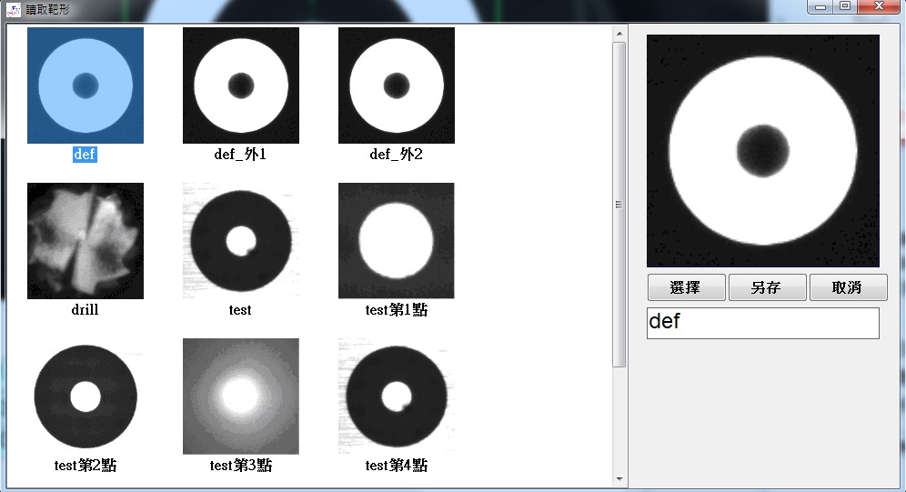The width and height of the screenshot is (906, 492).
Task: Click the def_外1 name label
Action: 240,155
